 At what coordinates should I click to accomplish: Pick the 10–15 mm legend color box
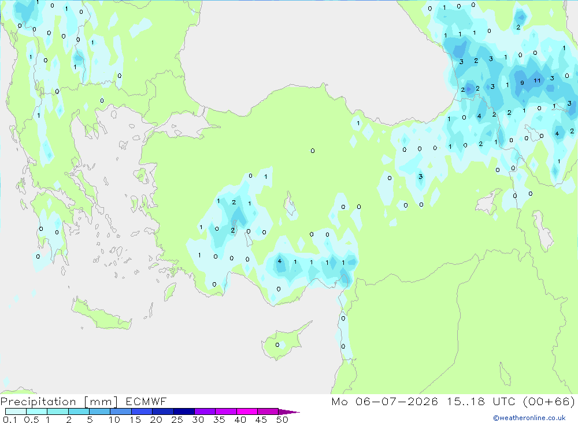point(121,411)
